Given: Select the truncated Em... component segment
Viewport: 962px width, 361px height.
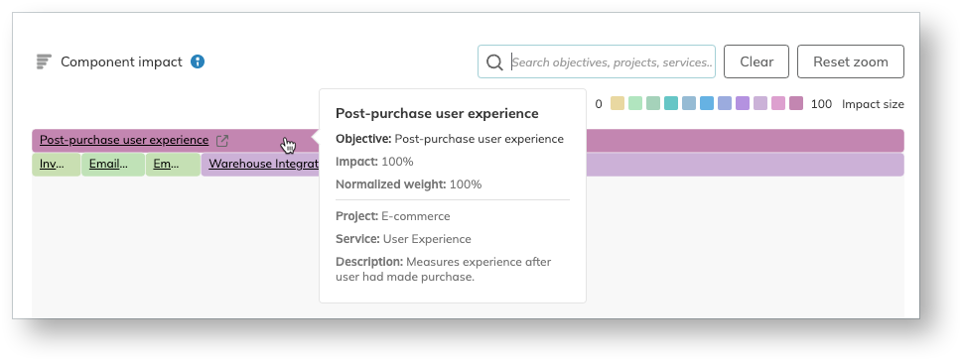Looking at the screenshot, I should click(173, 165).
